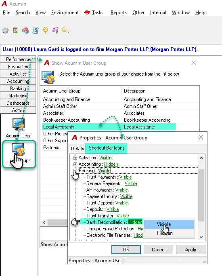Open the Other menu
The image size is (222, 276).
click(138, 13)
